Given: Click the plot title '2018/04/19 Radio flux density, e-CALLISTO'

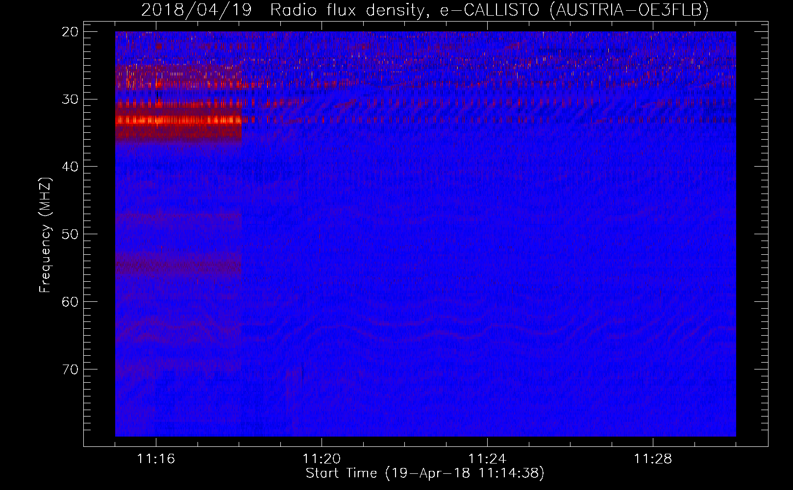Looking at the screenshot, I should 425,10.
